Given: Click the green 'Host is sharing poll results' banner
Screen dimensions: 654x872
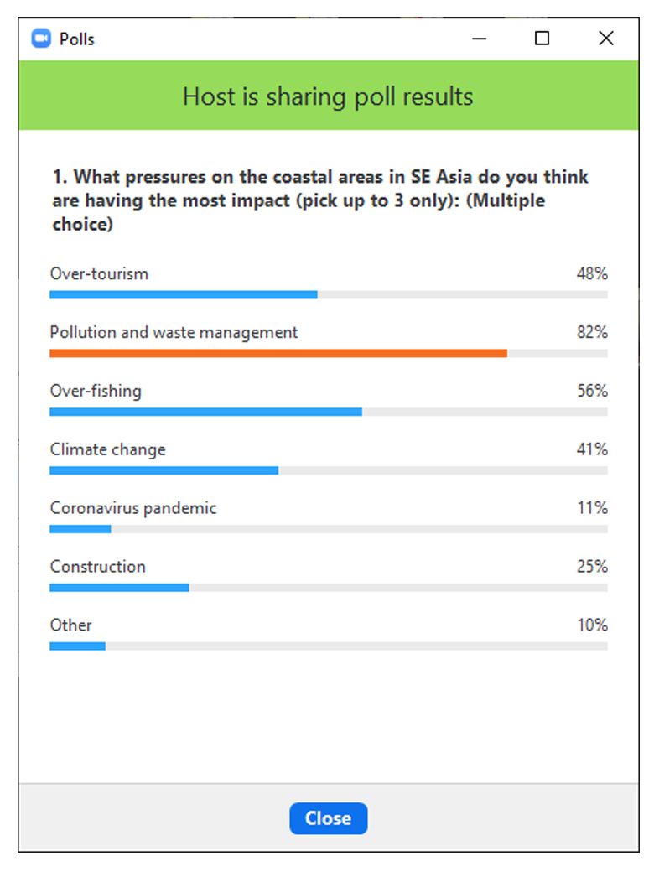Looking at the screenshot, I should (x=328, y=96).
